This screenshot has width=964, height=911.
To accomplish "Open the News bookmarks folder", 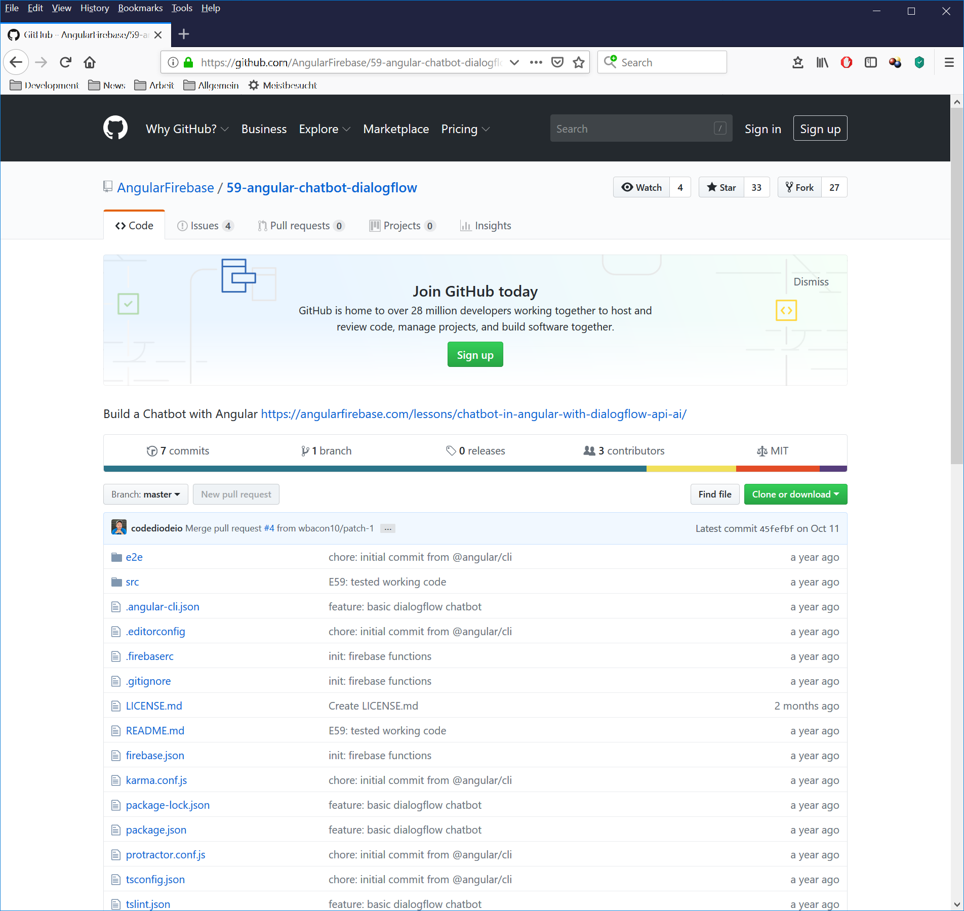I will pos(107,85).
